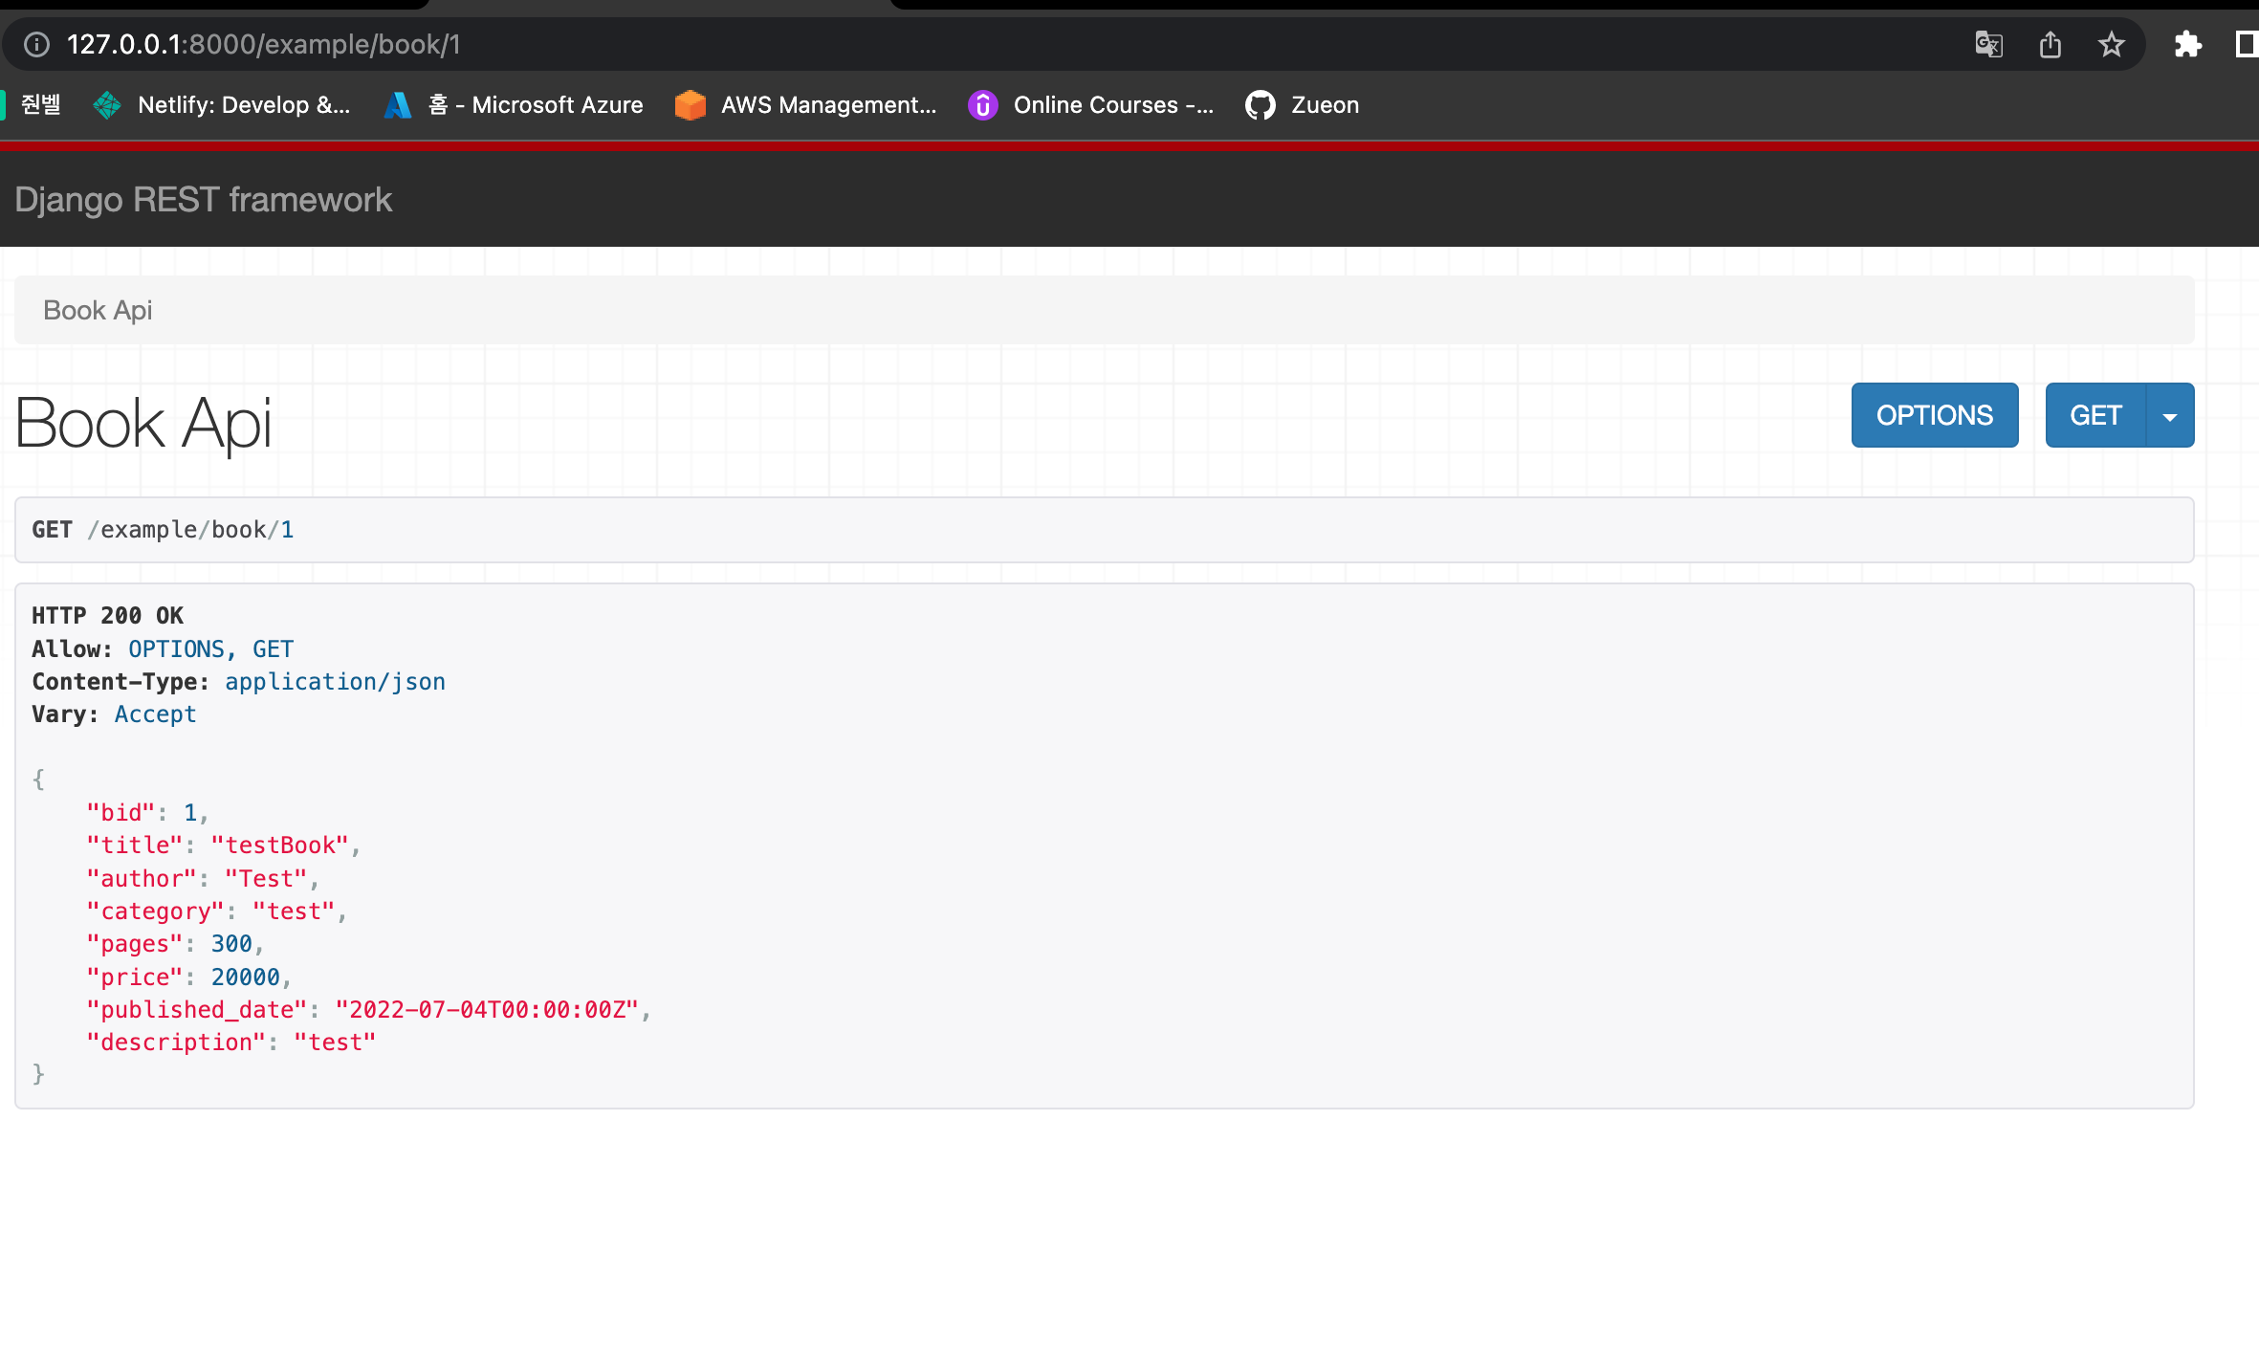Bookmark this page with star icon

pyautogui.click(x=2111, y=45)
